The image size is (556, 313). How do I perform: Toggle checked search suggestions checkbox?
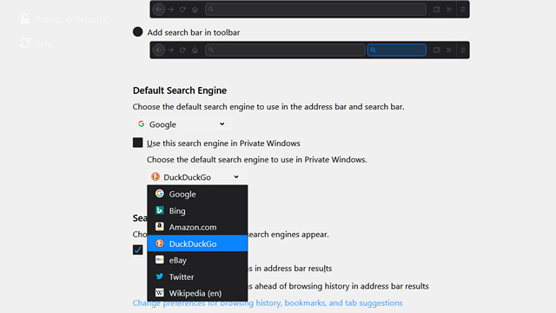click(x=137, y=250)
